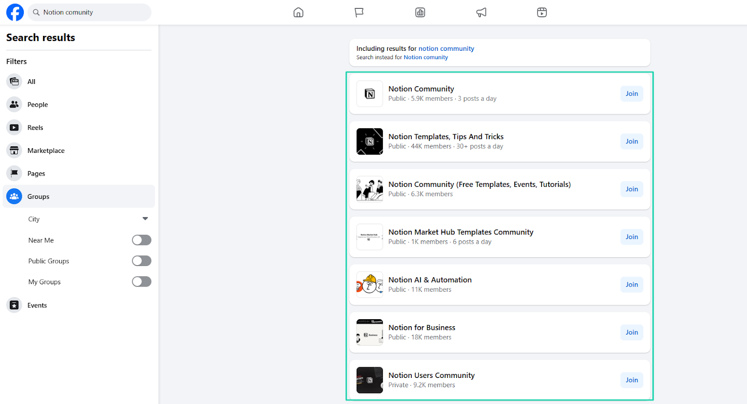Open 'Notion Community' group title
The width and height of the screenshot is (747, 404).
pyautogui.click(x=421, y=89)
